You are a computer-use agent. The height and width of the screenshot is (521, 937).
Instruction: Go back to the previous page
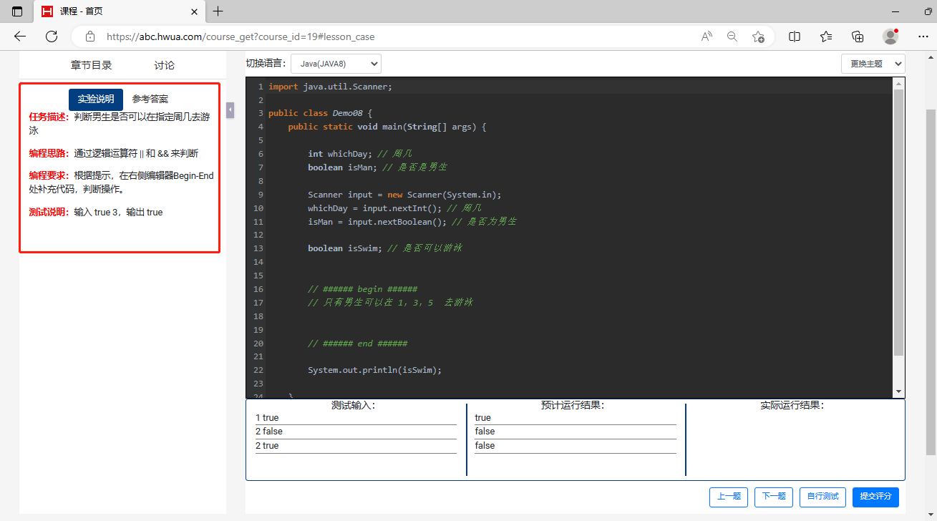pos(20,36)
